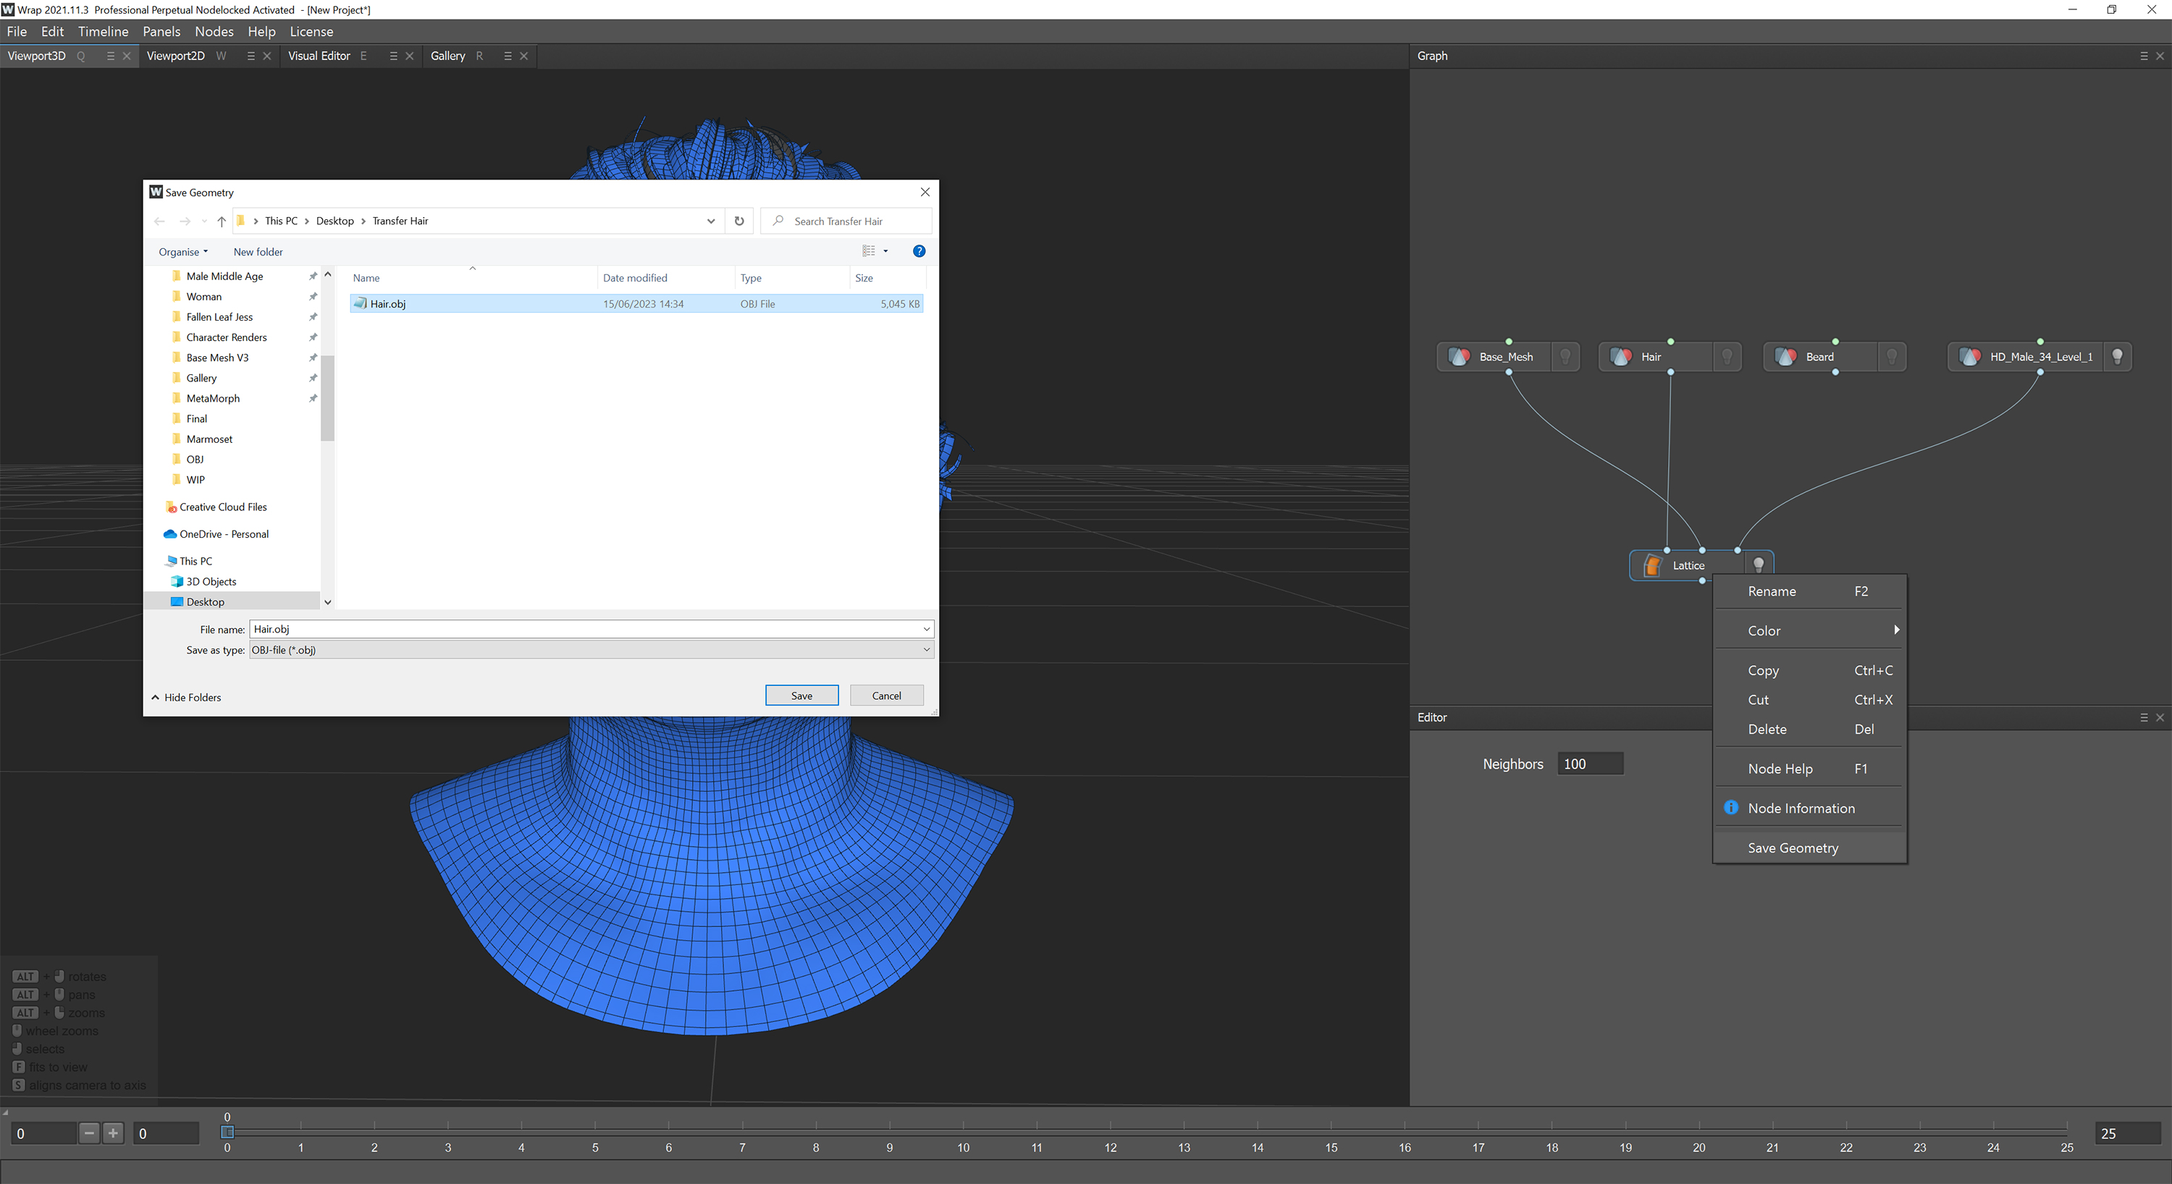The height and width of the screenshot is (1184, 2172).
Task: Click the Base_Mesh node's geometry icon
Action: pos(1460,357)
